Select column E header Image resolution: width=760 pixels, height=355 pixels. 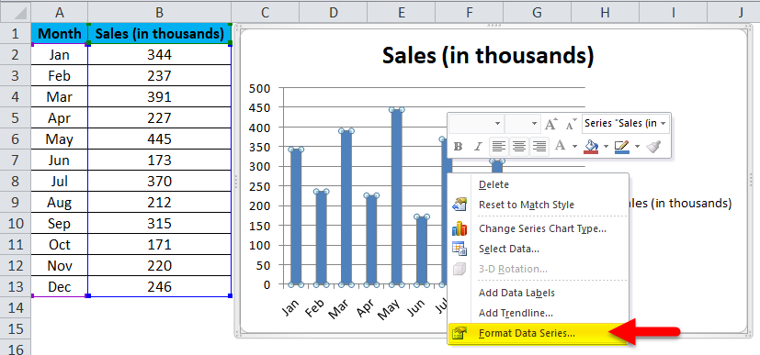tap(402, 13)
